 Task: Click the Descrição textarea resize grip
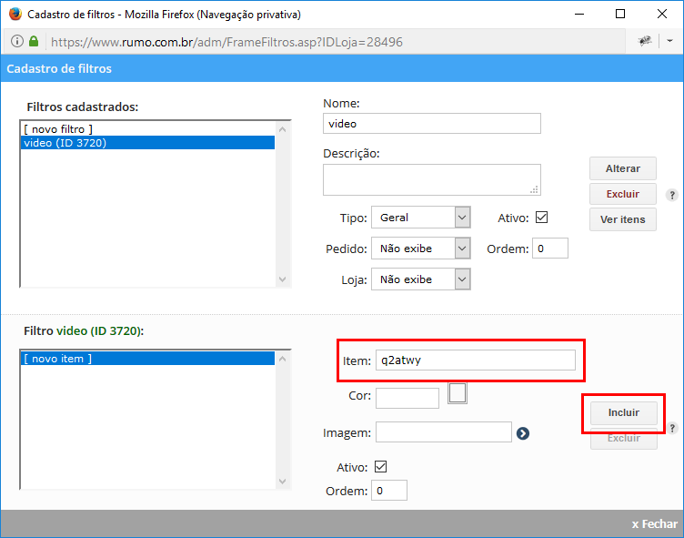click(535, 190)
